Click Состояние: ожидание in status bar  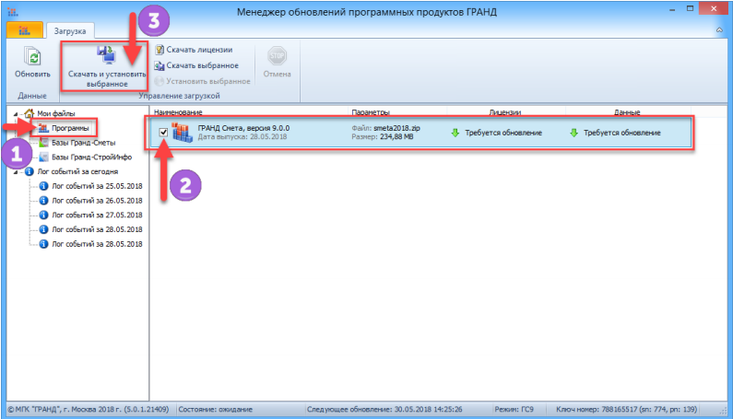[x=216, y=409]
